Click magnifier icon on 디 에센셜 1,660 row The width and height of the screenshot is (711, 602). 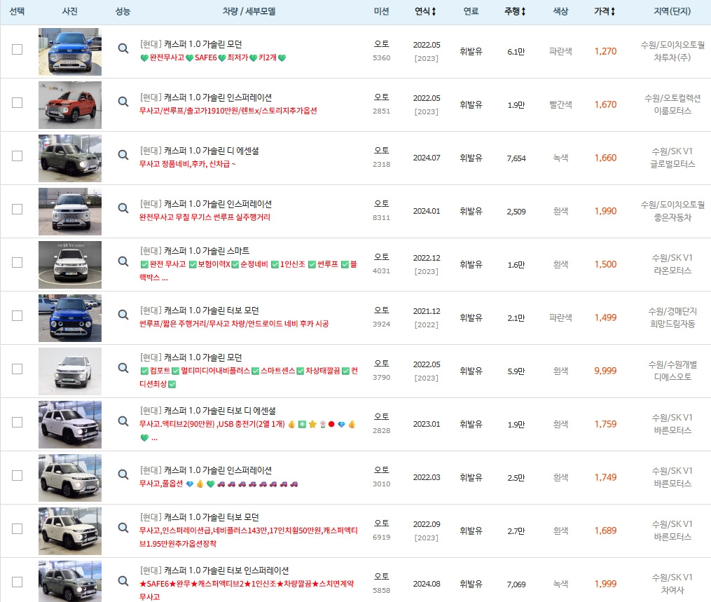[x=123, y=155]
